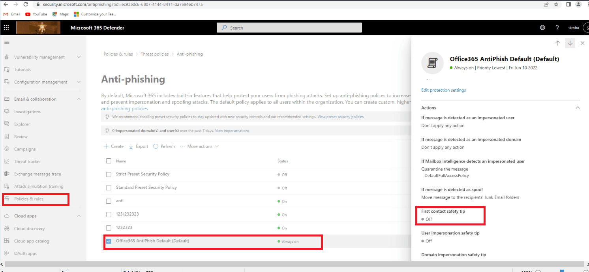Open the Help question mark icon
The height and width of the screenshot is (272, 589).
coord(557,27)
